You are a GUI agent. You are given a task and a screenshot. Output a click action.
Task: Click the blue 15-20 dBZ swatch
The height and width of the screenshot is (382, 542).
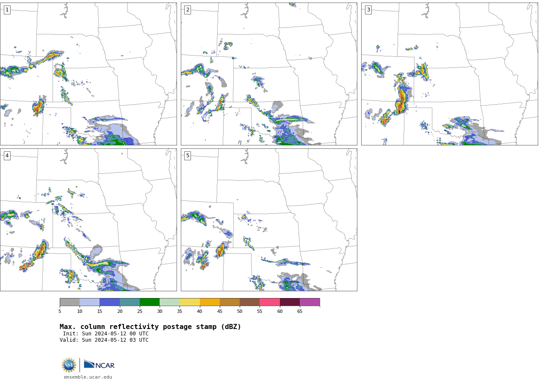pyautogui.click(x=110, y=302)
